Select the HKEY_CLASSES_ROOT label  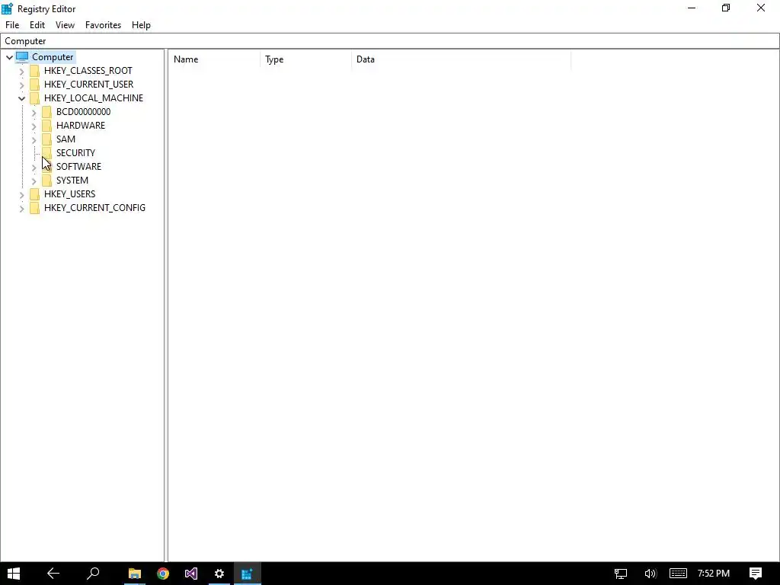pyautogui.click(x=88, y=71)
